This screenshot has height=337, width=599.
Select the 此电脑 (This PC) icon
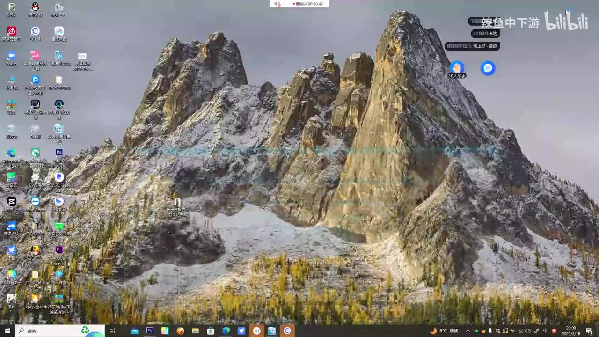tap(12, 82)
